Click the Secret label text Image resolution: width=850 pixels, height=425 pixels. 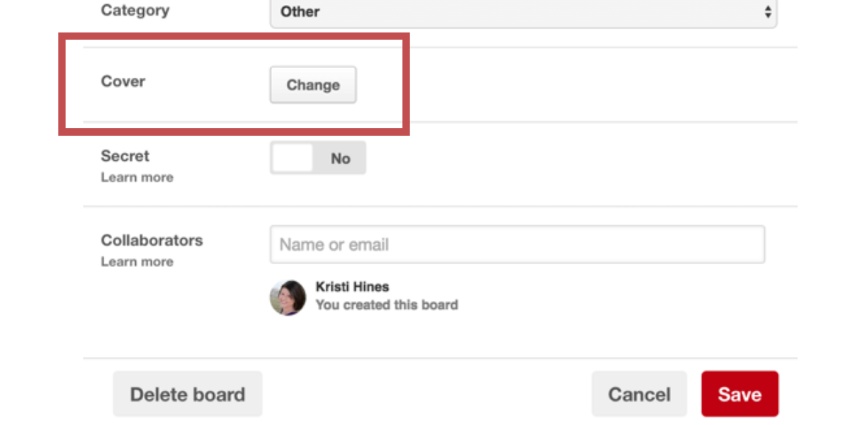pyautogui.click(x=125, y=156)
